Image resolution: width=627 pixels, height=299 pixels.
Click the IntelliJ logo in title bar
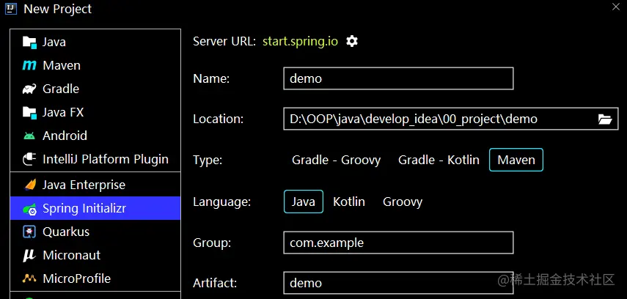click(x=11, y=8)
